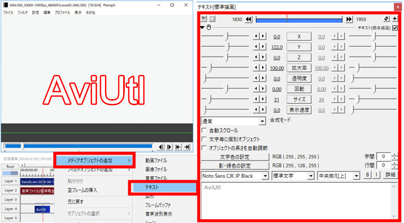Click the mouse icon beside collapse triangle
404x223 pixels.
pyautogui.click(x=209, y=27)
